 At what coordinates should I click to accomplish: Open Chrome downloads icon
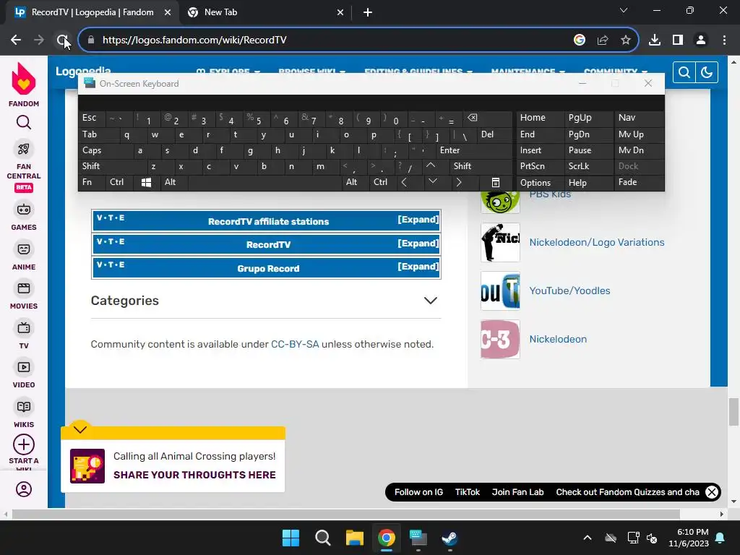point(654,40)
